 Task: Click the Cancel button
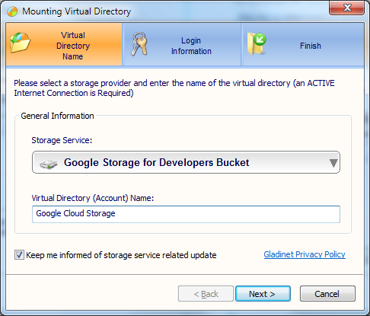click(x=327, y=294)
